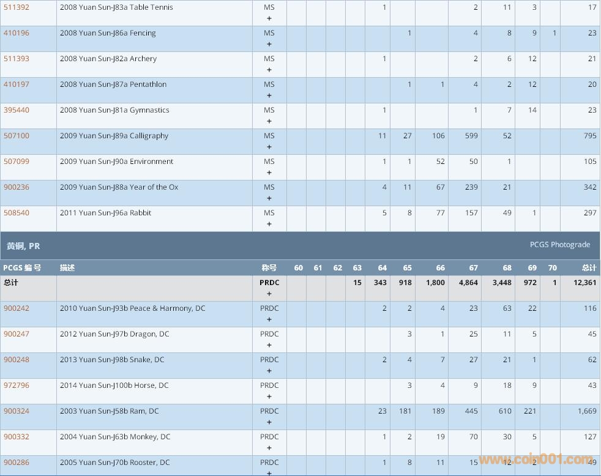The image size is (601, 476).
Task: Open PCGS number 900324 Ram link
Action: (x=16, y=411)
